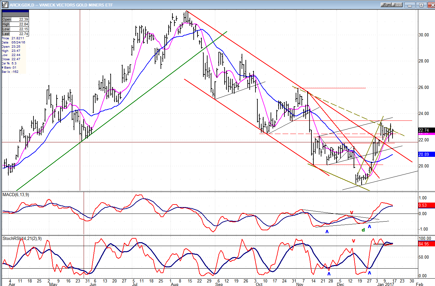
Task: Click the black 22.74 last price marker
Action: pyautogui.click(x=426, y=130)
